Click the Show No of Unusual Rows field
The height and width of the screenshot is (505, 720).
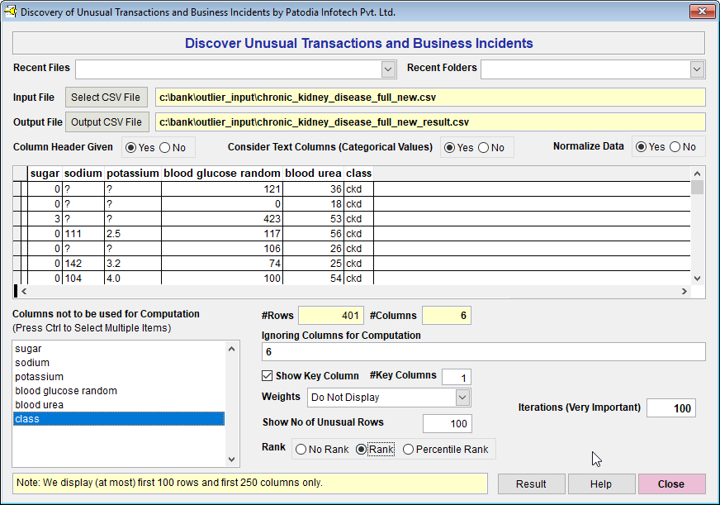447,424
